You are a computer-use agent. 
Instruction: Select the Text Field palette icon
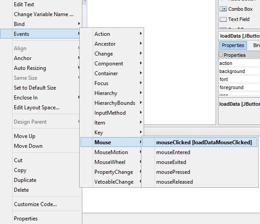point(223,19)
